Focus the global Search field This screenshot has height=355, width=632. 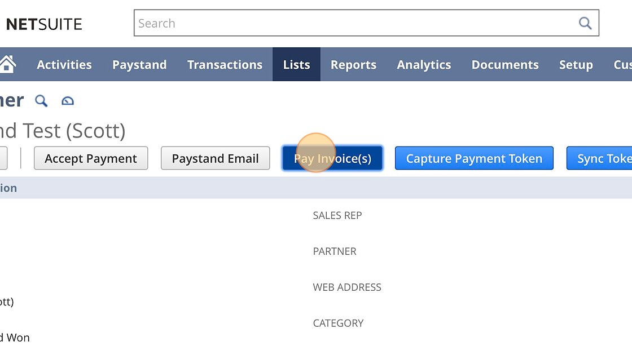coord(366,23)
